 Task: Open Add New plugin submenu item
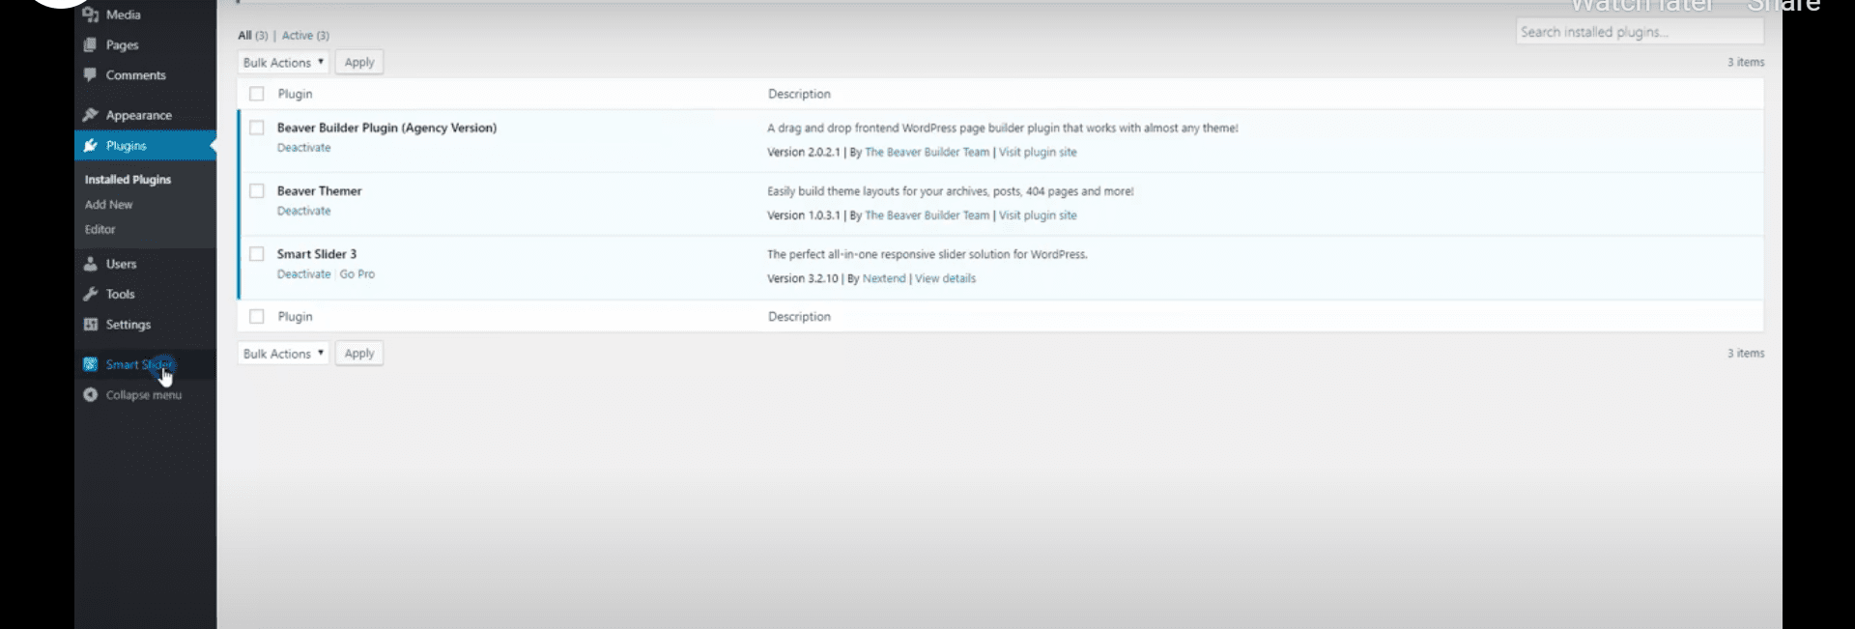point(108,205)
